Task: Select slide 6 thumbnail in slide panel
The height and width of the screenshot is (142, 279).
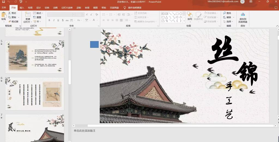Action: [35, 94]
